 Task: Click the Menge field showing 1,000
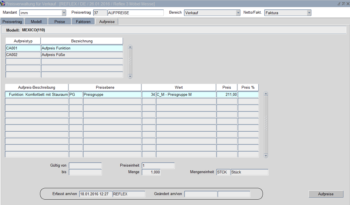click(151, 172)
